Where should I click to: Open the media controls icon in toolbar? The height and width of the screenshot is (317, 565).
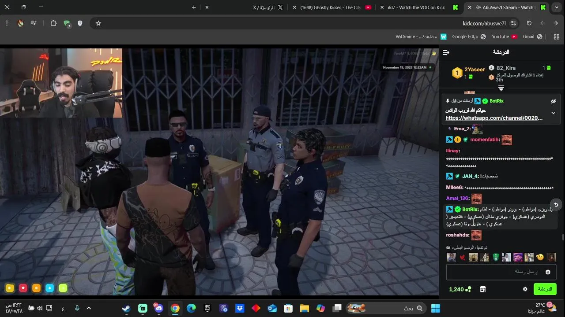(x=33, y=23)
